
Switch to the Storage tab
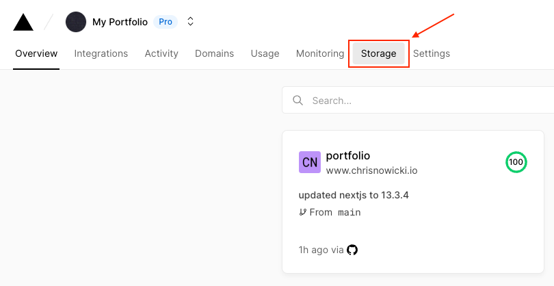point(378,53)
